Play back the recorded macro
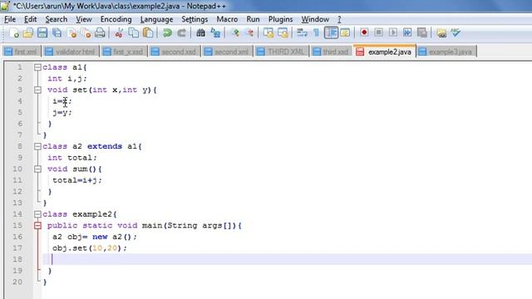Screen dimensions: 532x299 pos(393,33)
